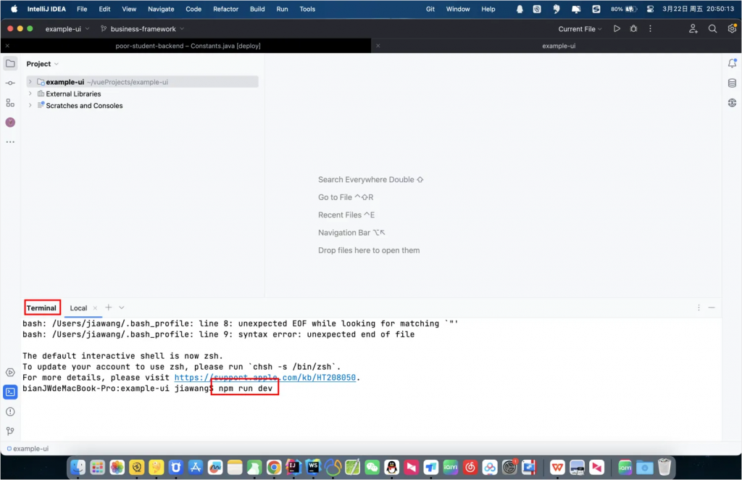Expand the Scratches and Consoles node
Screen dimensions: 742x480
coord(29,105)
